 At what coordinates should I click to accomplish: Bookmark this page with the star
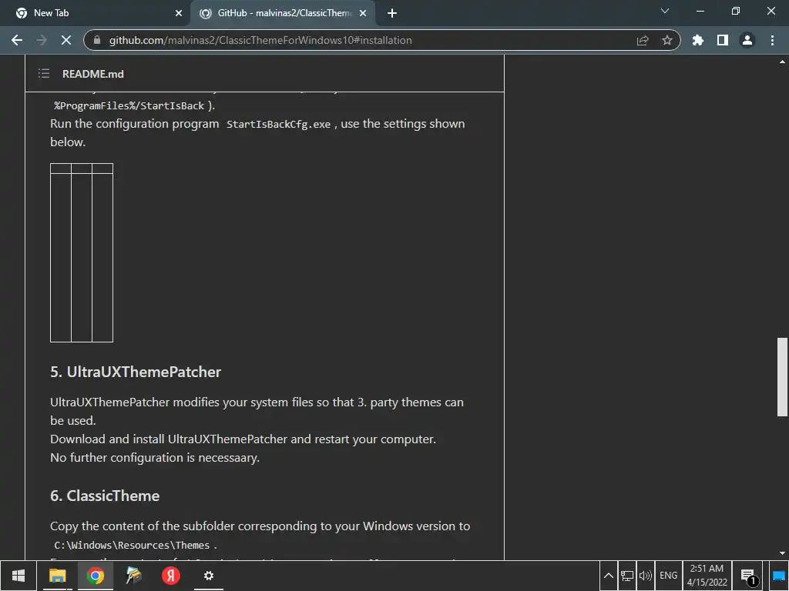pos(667,40)
